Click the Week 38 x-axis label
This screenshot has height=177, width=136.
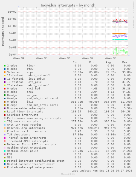click(111, 58)
